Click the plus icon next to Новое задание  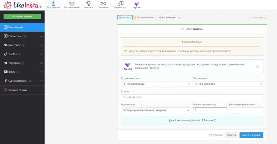tap(183, 29)
